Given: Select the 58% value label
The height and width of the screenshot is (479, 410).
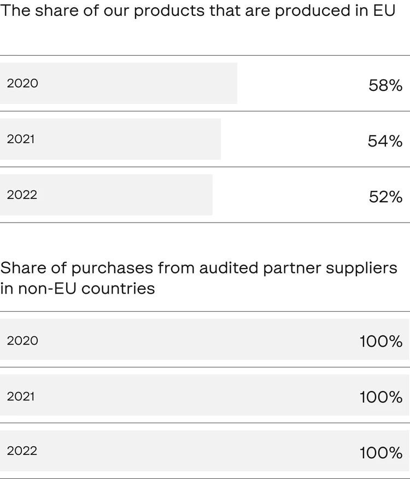Looking at the screenshot, I should tap(385, 85).
